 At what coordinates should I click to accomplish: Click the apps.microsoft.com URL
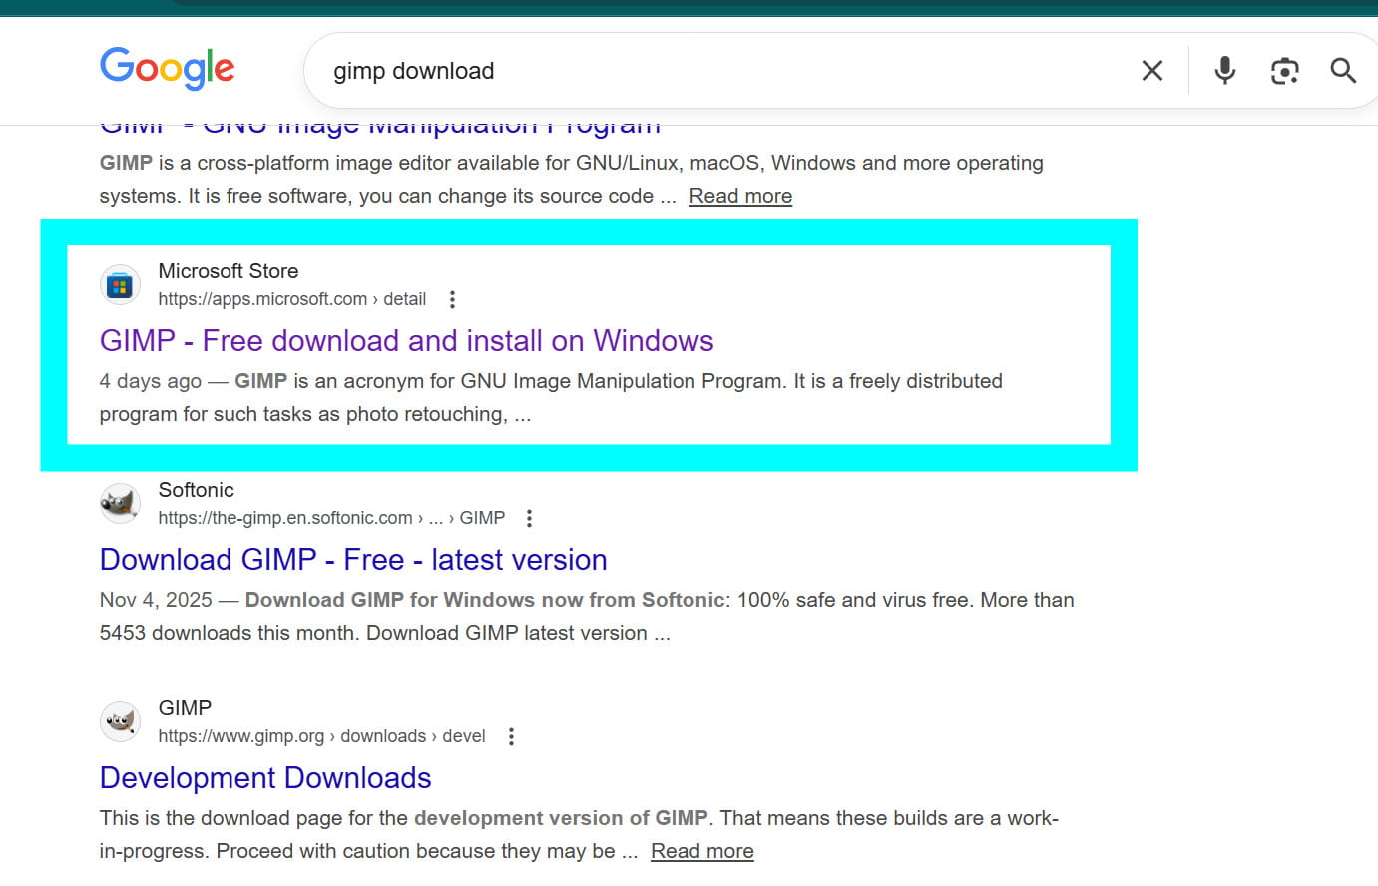(x=291, y=299)
